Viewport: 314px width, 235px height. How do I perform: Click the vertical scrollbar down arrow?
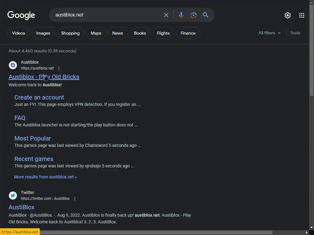pos(312,227)
